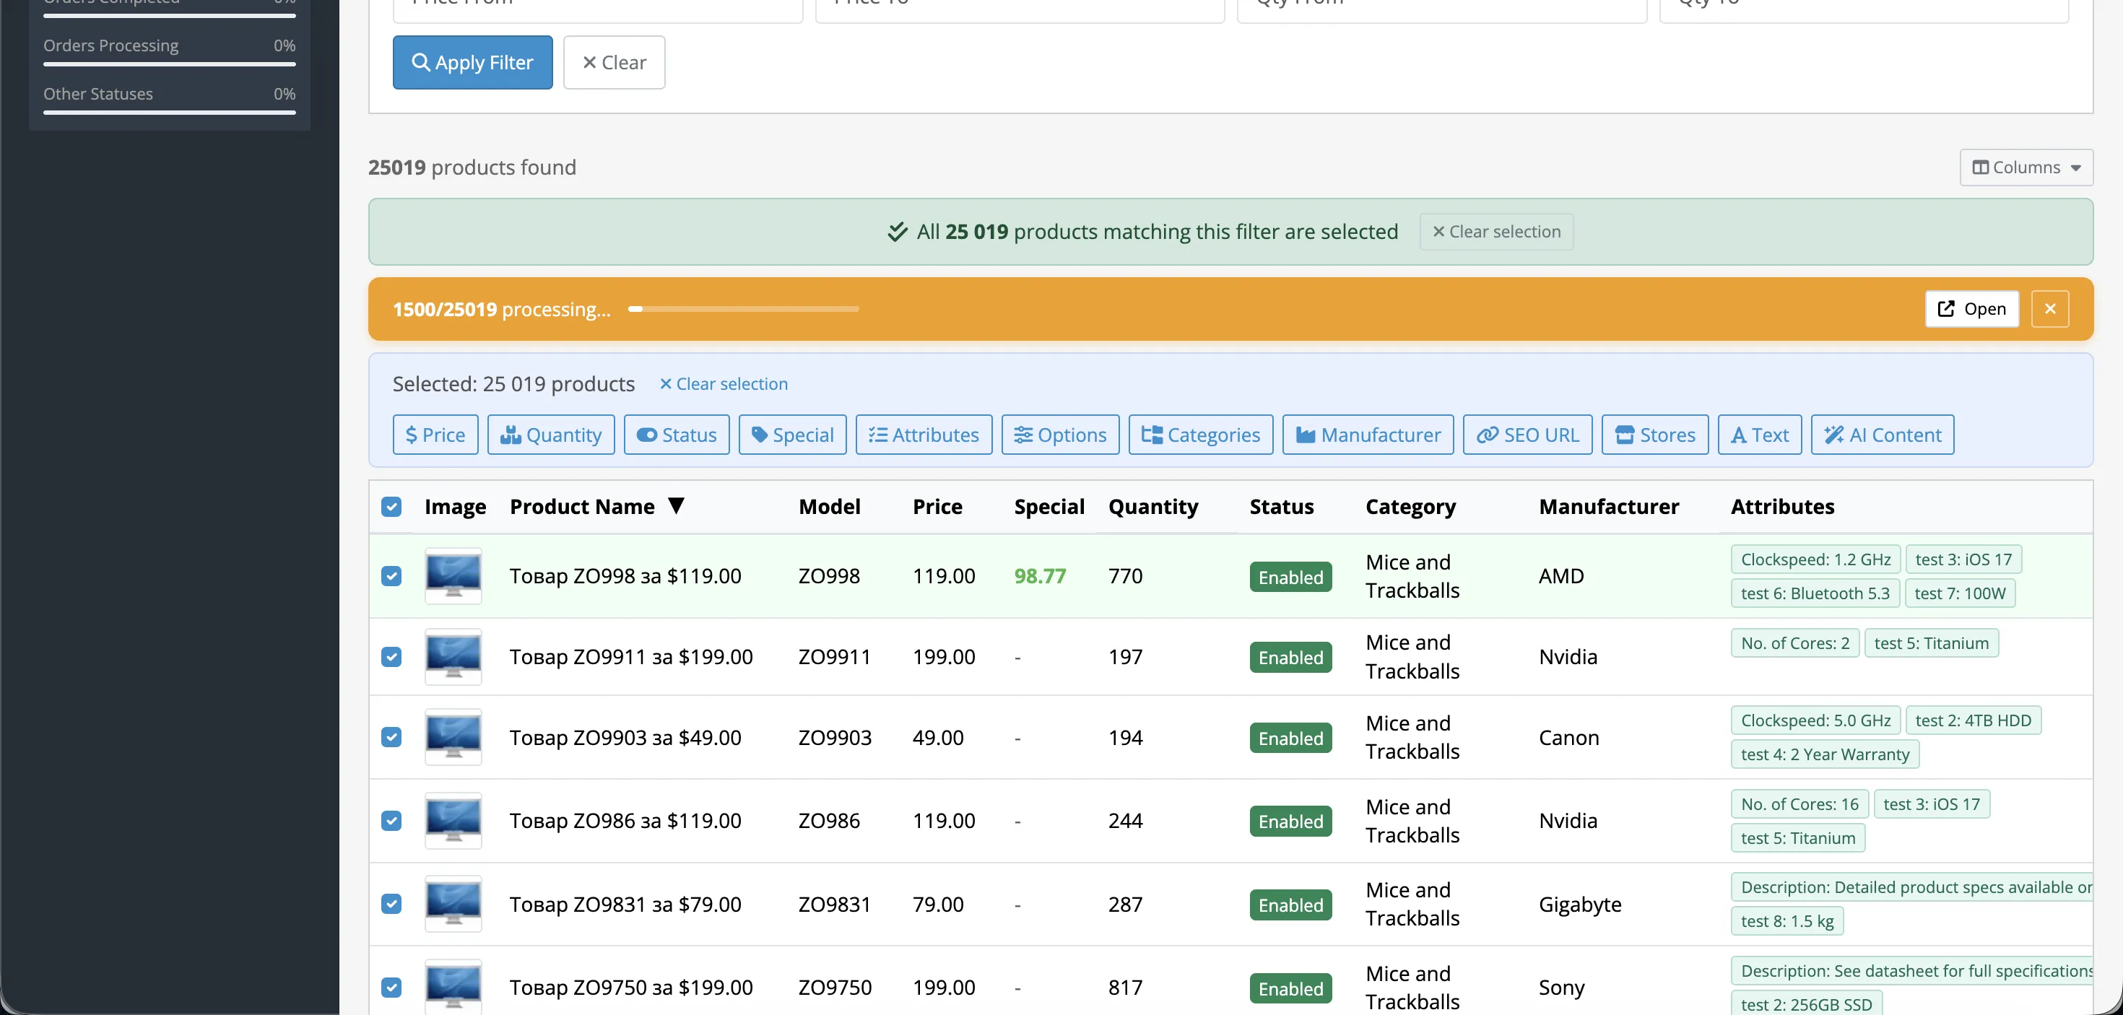
Task: Sort by Quantity column header
Action: click(x=1153, y=507)
